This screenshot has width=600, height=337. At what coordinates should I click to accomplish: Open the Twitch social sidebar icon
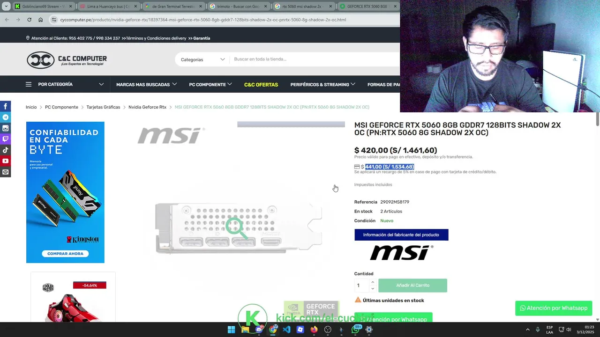click(5, 139)
